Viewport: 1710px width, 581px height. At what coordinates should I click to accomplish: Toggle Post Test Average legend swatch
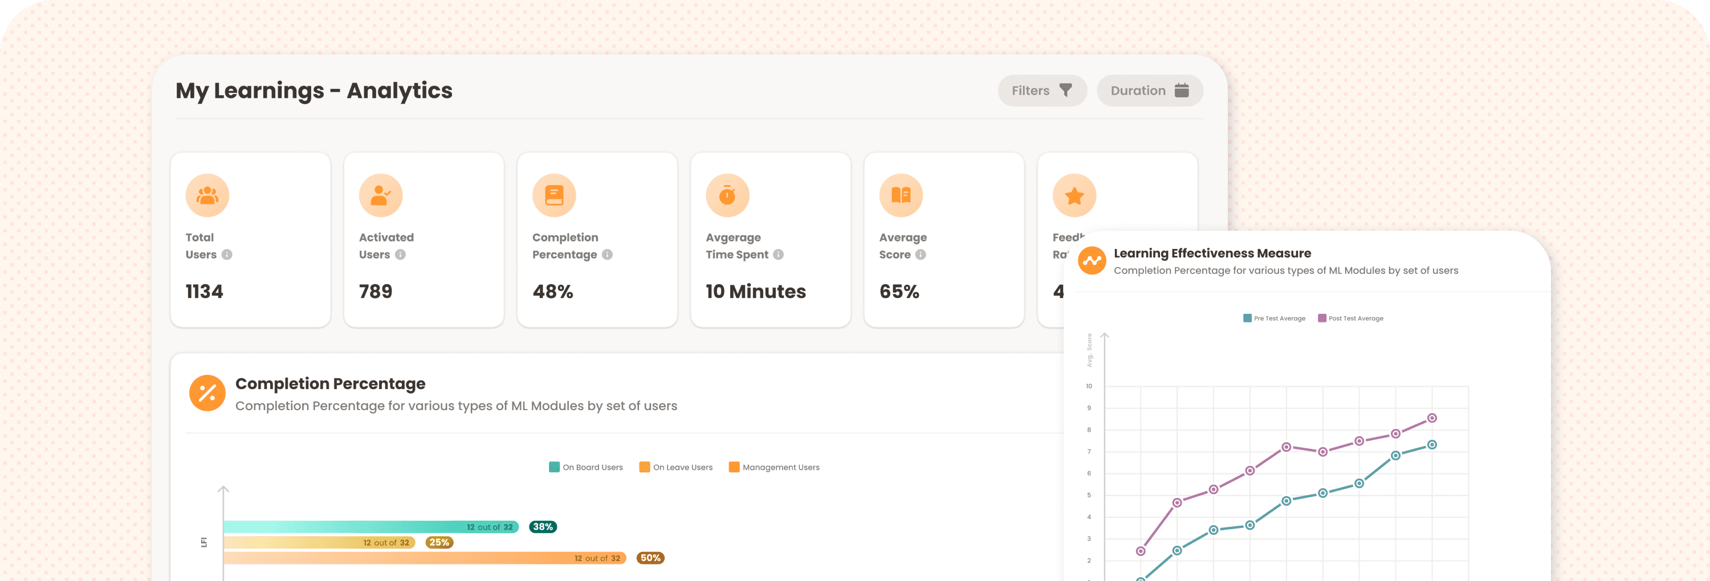tap(1322, 318)
